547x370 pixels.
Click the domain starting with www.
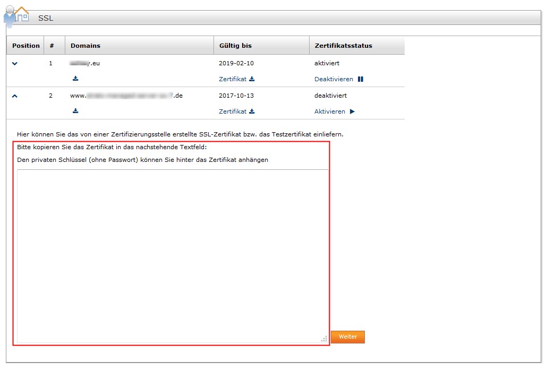pos(126,96)
